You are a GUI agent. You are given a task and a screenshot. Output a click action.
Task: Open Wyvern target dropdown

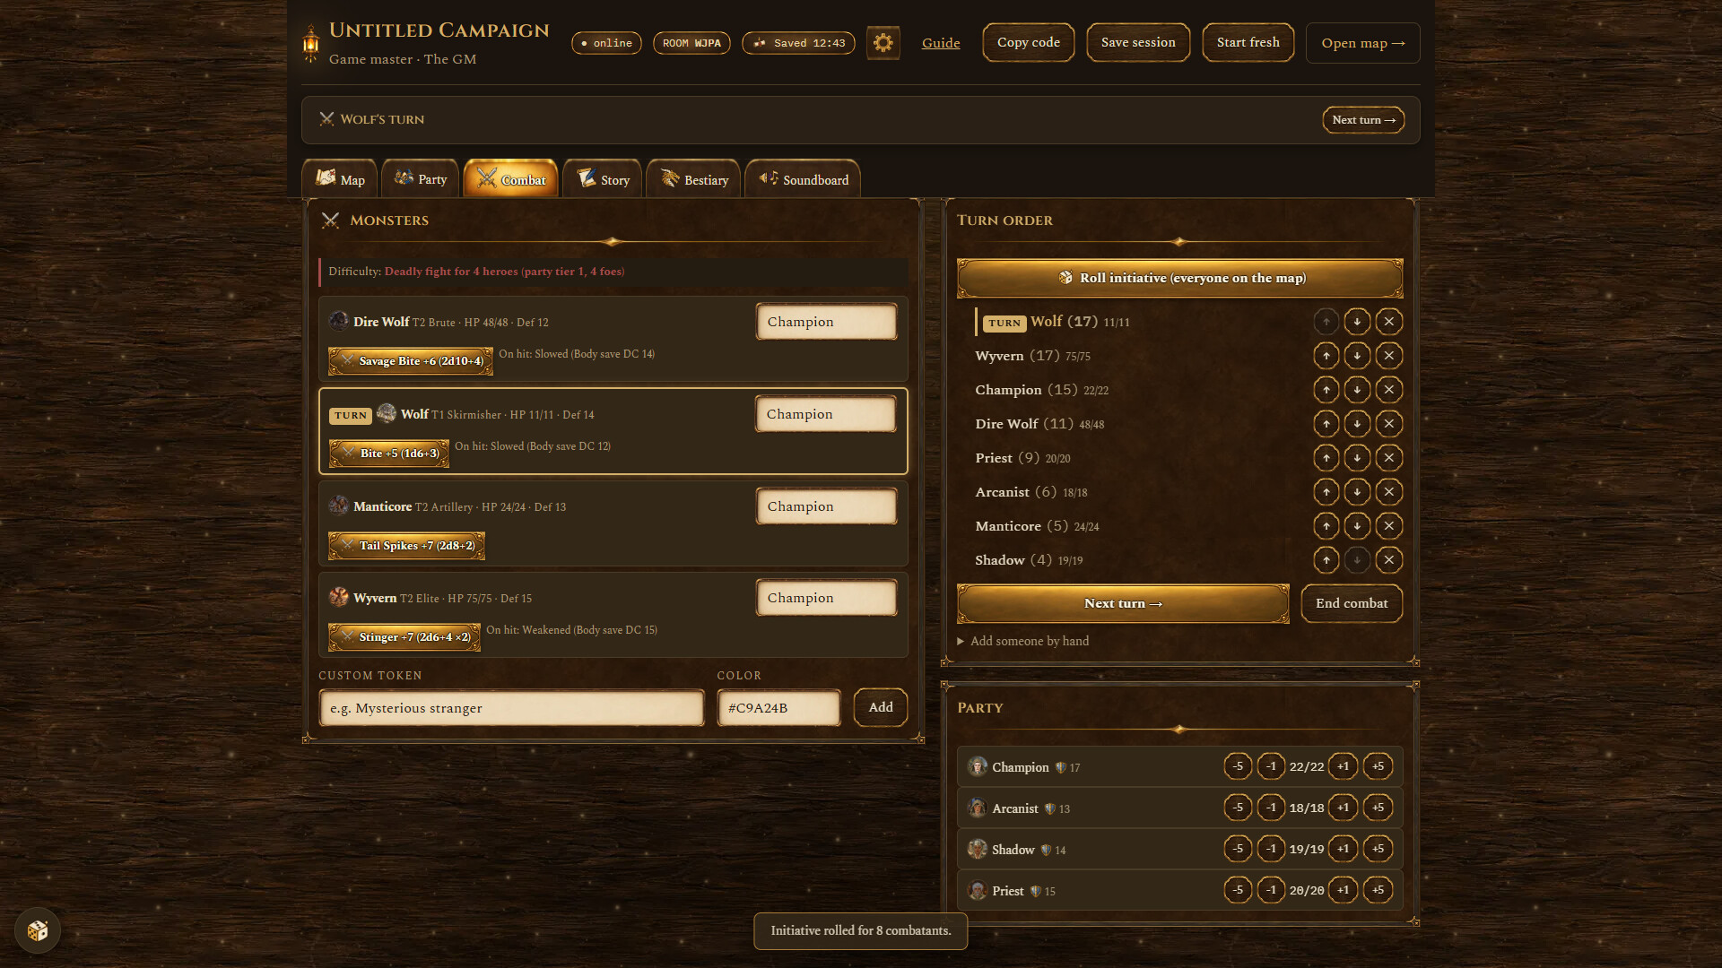pyautogui.click(x=826, y=598)
